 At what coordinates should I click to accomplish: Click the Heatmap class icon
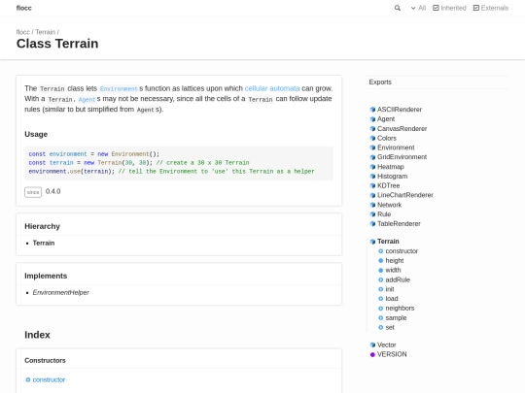(372, 167)
